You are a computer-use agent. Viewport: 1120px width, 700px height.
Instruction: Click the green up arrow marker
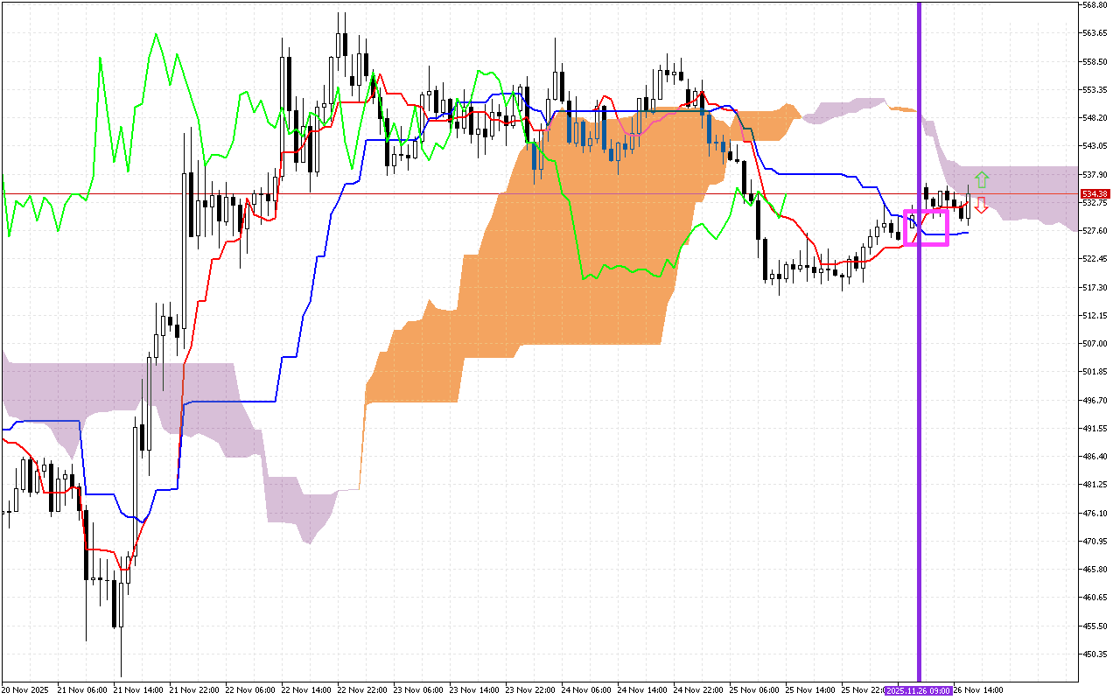(982, 180)
